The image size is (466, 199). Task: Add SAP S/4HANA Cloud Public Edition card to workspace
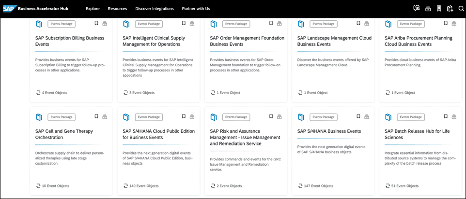[192, 117]
